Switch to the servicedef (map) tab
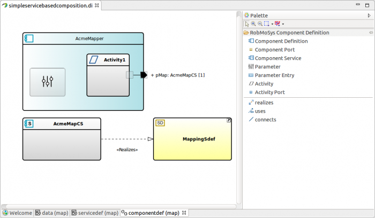375x218 pixels. (97, 213)
